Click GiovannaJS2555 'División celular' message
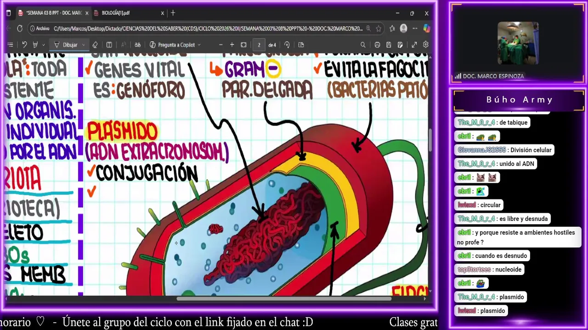Image resolution: width=588 pixels, height=330 pixels. 504,150
